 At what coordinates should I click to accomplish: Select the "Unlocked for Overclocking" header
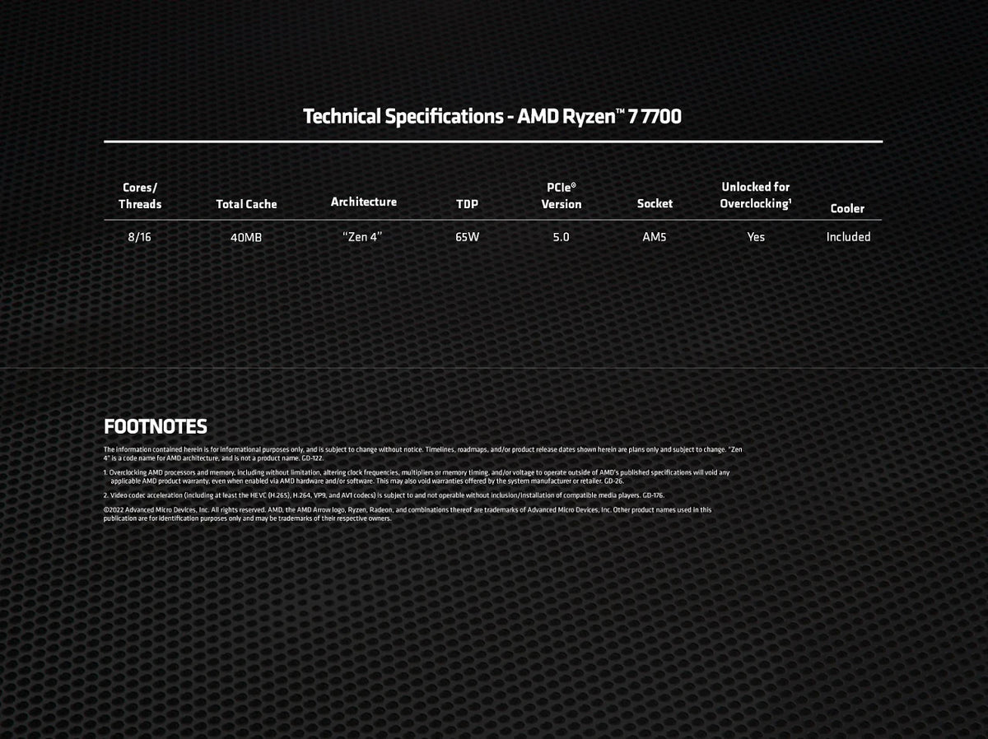pos(756,195)
